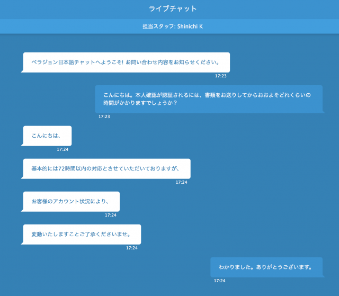The width and height of the screenshot is (339, 296).
Task: Click the お客様のアカウント状況により message bubble
Action: point(71,201)
